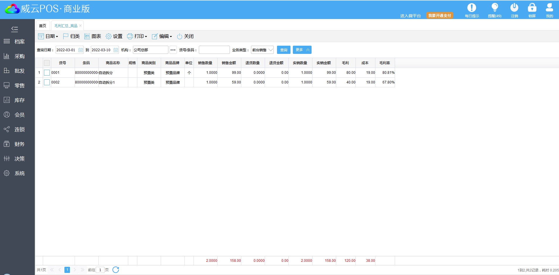Click the 查询 search button
Viewport: 559px width, 275px height.
(x=283, y=50)
